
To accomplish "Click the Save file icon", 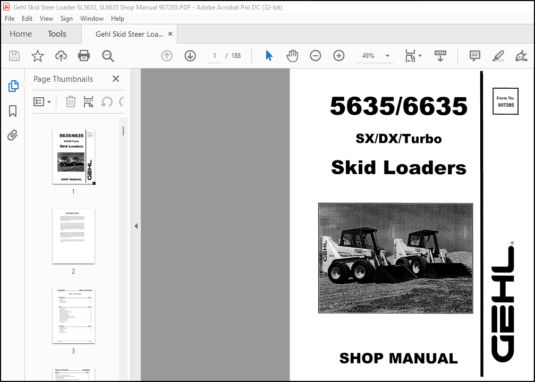I will (x=14, y=56).
